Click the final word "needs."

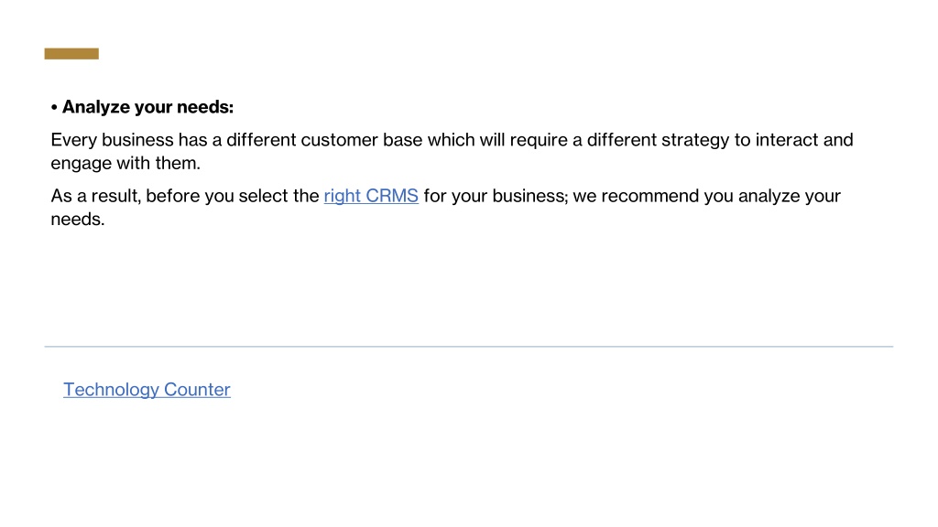pos(77,220)
